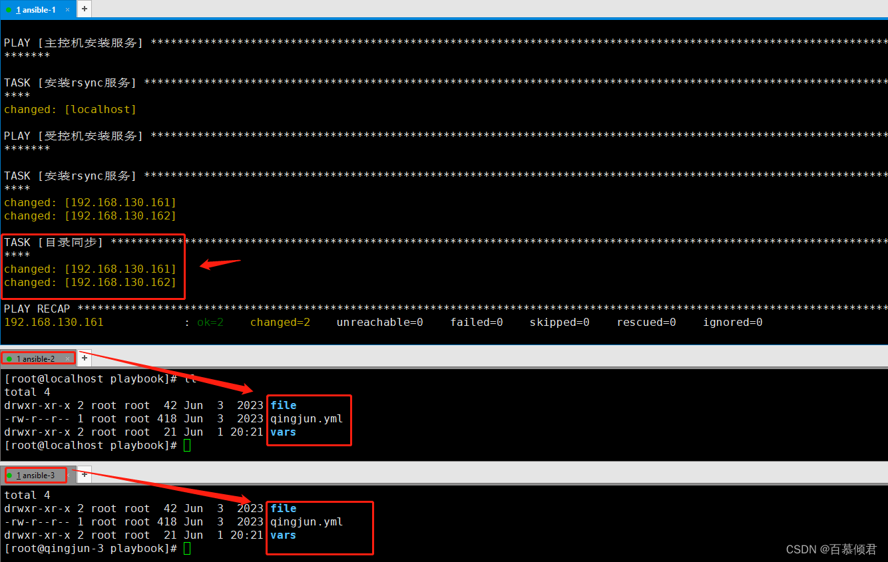888x562 pixels.
Task: Open a new tab beside ansible-1
Action: click(x=85, y=9)
